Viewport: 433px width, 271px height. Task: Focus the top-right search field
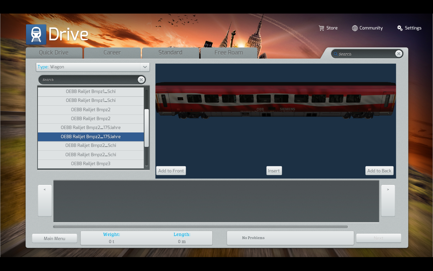pyautogui.click(x=367, y=54)
